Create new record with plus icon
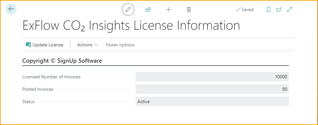 coord(169,9)
